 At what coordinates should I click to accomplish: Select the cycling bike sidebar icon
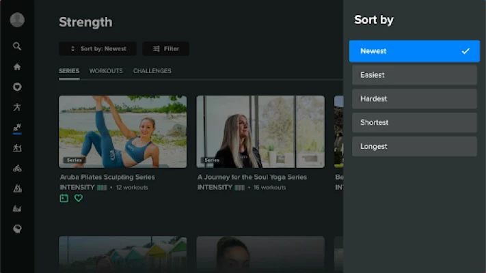17,169
